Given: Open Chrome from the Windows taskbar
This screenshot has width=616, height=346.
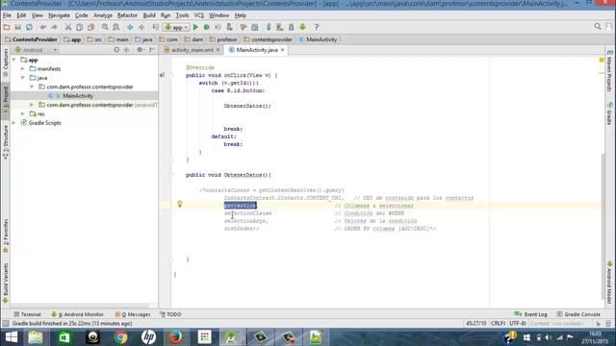Looking at the screenshot, I should (121, 337).
